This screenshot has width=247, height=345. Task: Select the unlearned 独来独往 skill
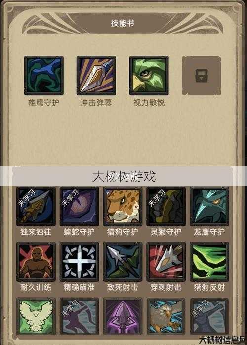[x=36, y=207]
